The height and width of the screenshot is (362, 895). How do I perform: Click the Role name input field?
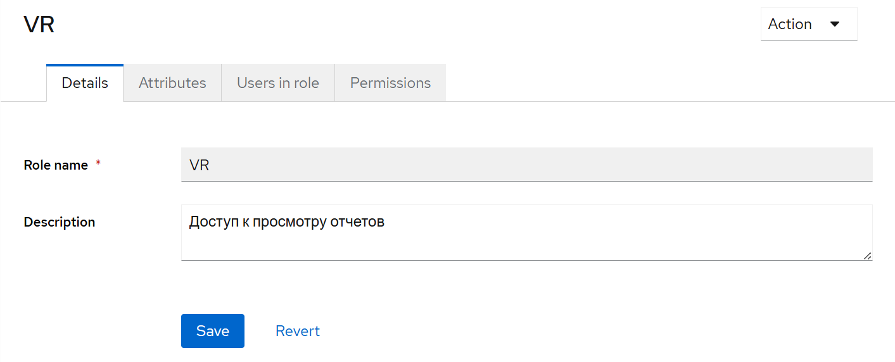click(x=526, y=165)
